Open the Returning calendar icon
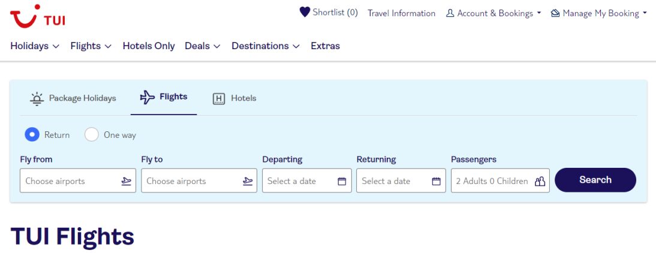 point(437,181)
